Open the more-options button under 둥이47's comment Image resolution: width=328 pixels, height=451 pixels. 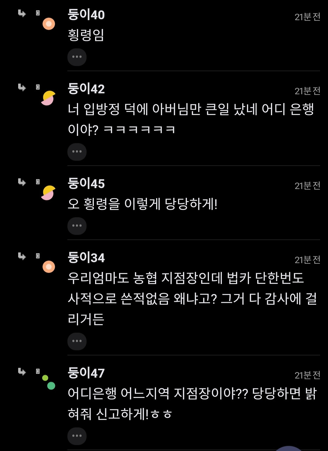click(x=77, y=436)
